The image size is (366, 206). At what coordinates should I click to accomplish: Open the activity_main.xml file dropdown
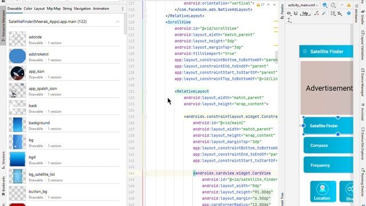(x=303, y=5)
